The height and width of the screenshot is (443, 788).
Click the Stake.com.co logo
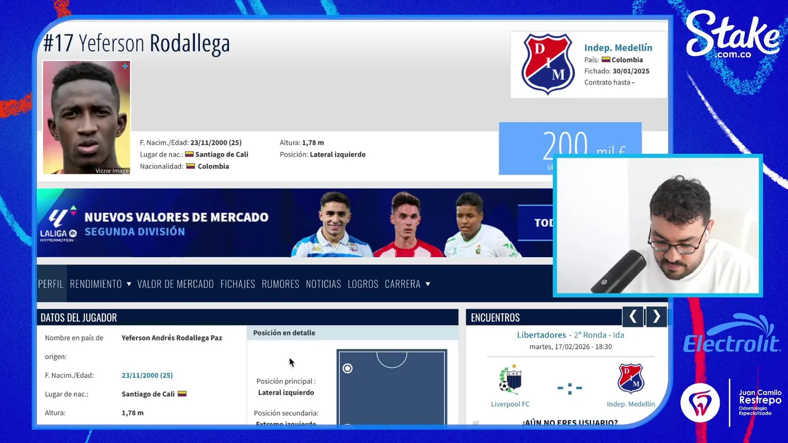tap(733, 35)
